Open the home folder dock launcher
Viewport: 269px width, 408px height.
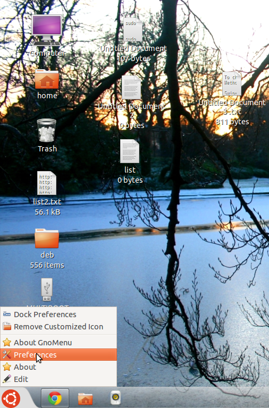click(85, 398)
